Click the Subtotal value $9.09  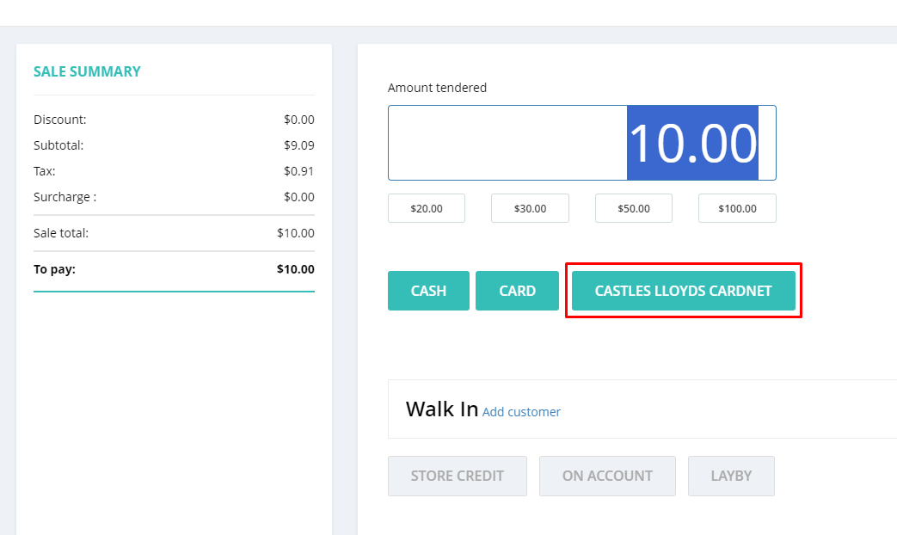click(299, 145)
